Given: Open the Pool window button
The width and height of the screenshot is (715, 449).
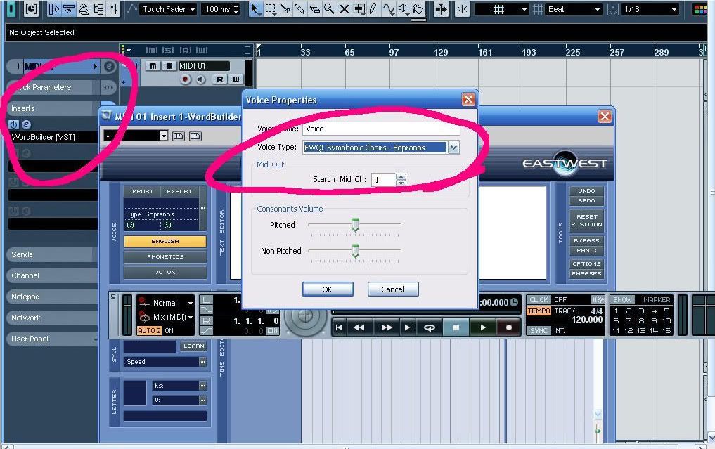Looking at the screenshot, I should tap(98, 9).
